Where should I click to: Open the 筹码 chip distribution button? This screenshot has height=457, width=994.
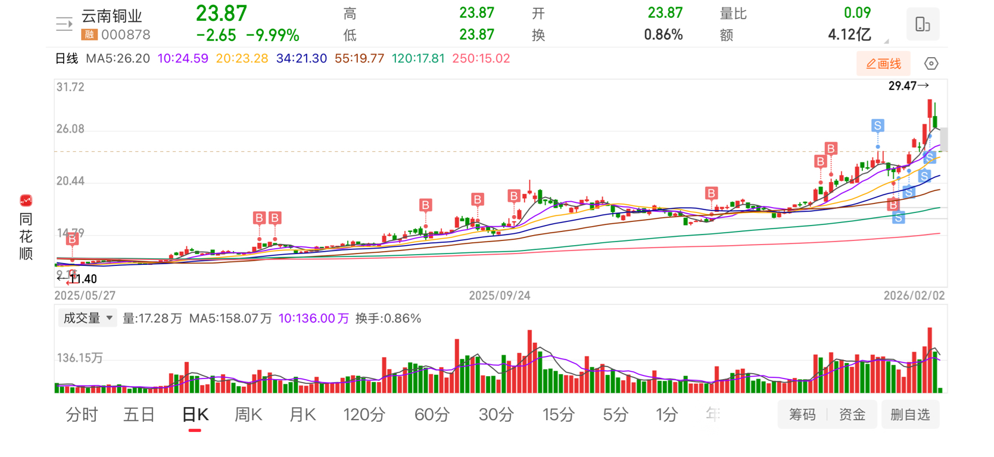click(802, 415)
